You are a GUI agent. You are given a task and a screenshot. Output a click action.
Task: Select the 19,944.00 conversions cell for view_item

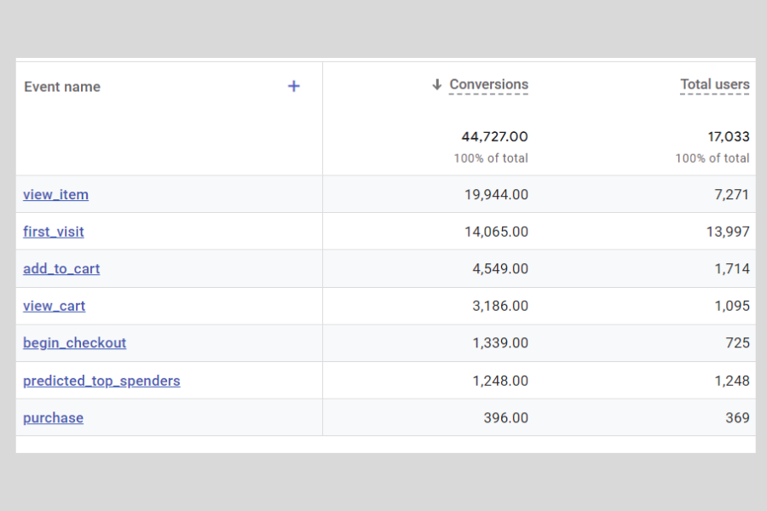tap(496, 194)
